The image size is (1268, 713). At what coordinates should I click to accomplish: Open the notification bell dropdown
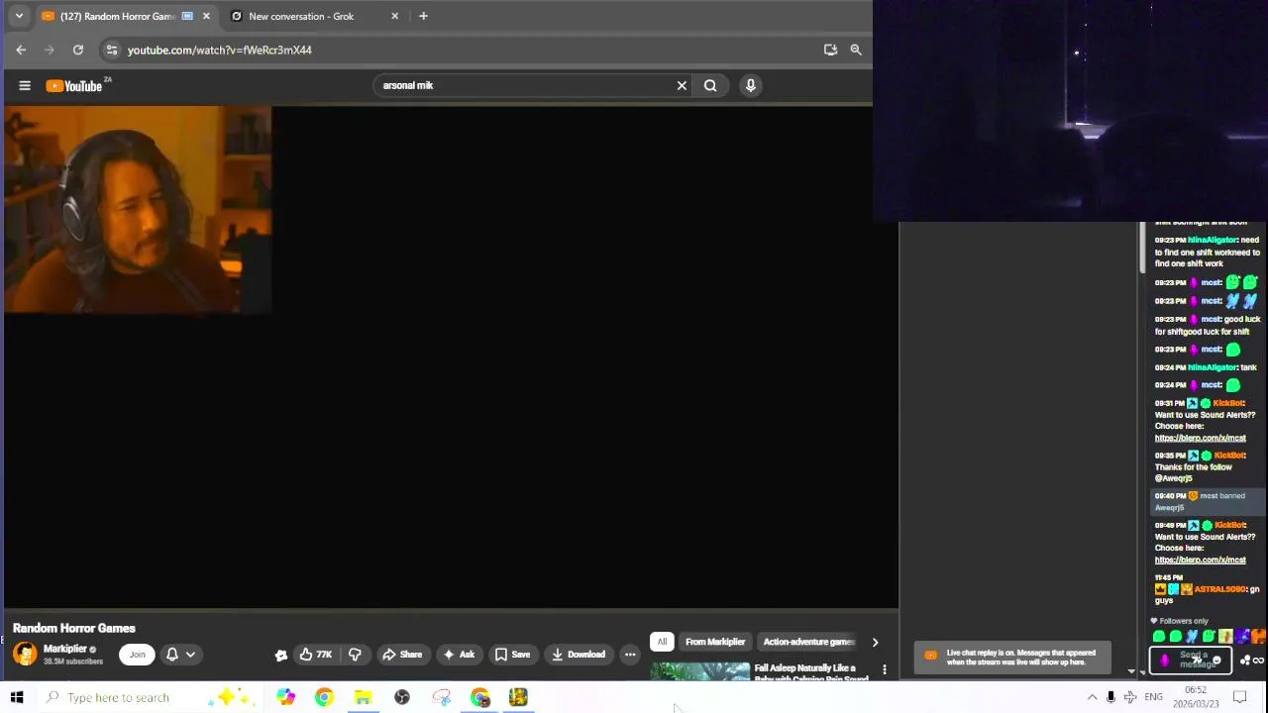point(180,654)
